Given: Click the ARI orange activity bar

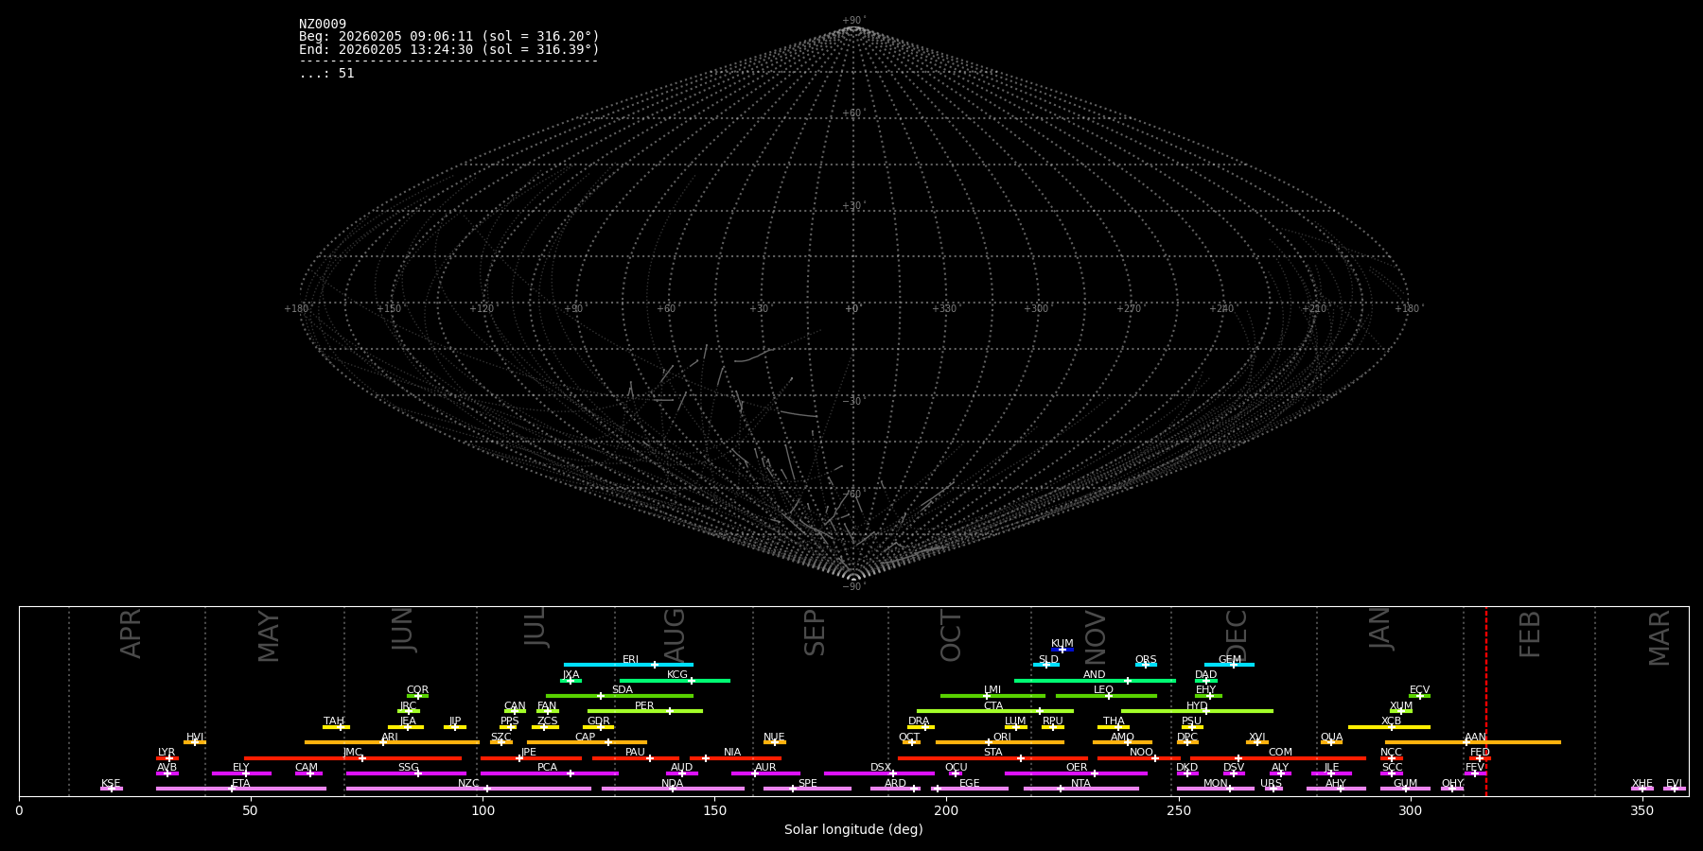Looking at the screenshot, I should pyautogui.click(x=392, y=742).
